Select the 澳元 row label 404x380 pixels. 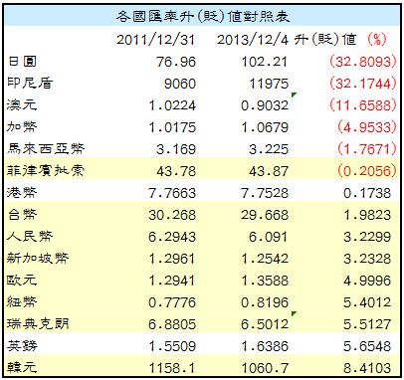22,105
